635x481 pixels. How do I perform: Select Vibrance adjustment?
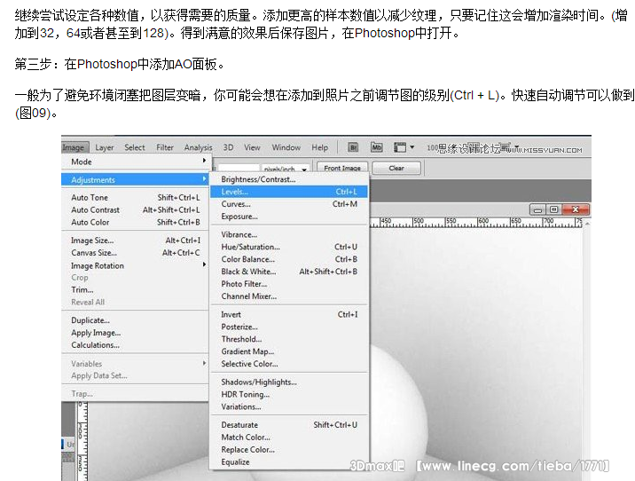(x=289, y=234)
